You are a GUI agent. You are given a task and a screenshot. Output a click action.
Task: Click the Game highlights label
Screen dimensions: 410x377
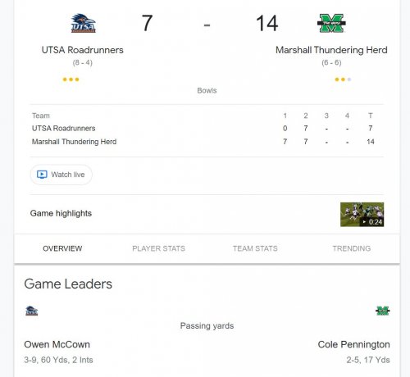tap(61, 213)
